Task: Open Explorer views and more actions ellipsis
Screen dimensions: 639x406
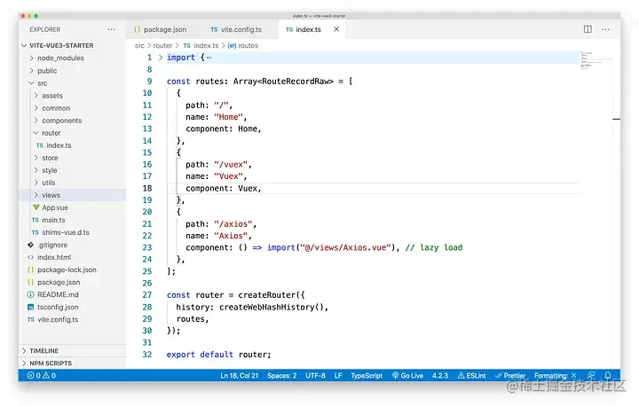Action: [111, 29]
